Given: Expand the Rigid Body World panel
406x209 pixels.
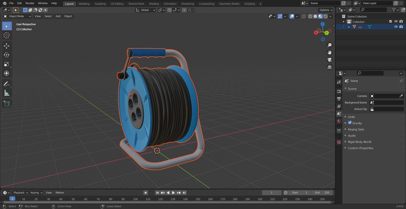Looking at the screenshot, I should (x=359, y=142).
